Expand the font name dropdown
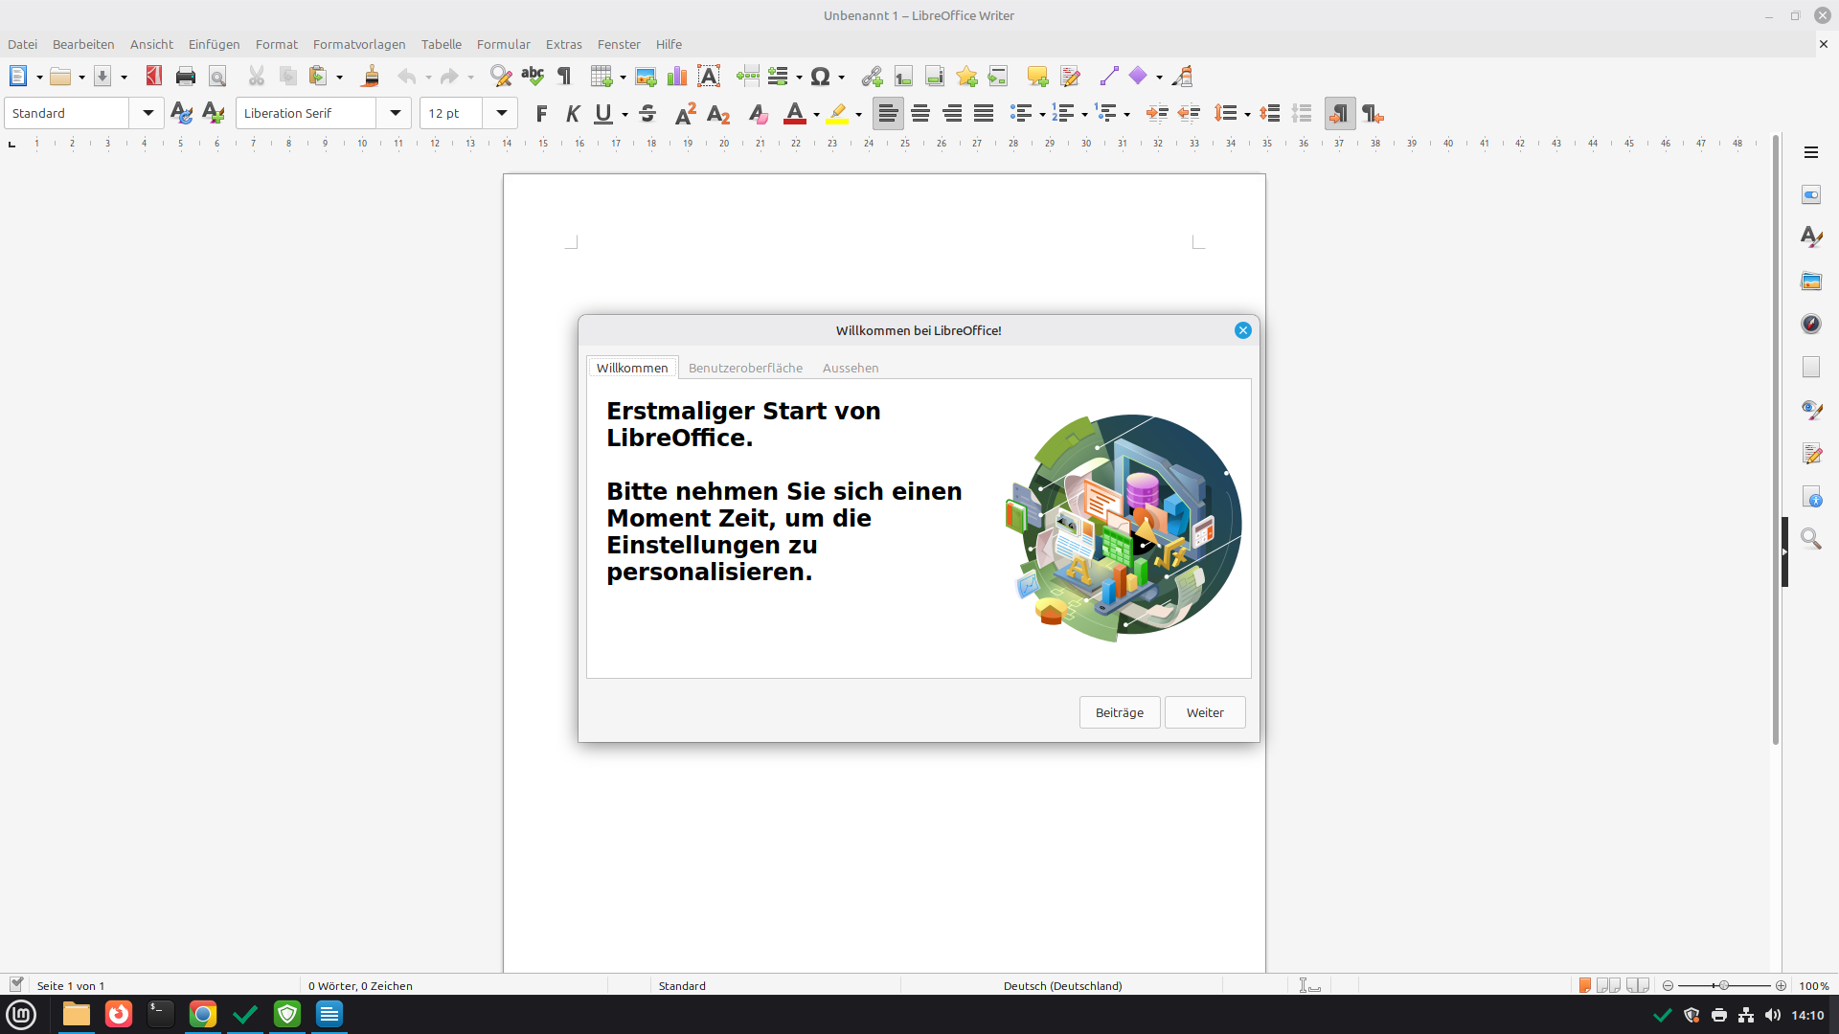This screenshot has width=1839, height=1034. coord(395,113)
